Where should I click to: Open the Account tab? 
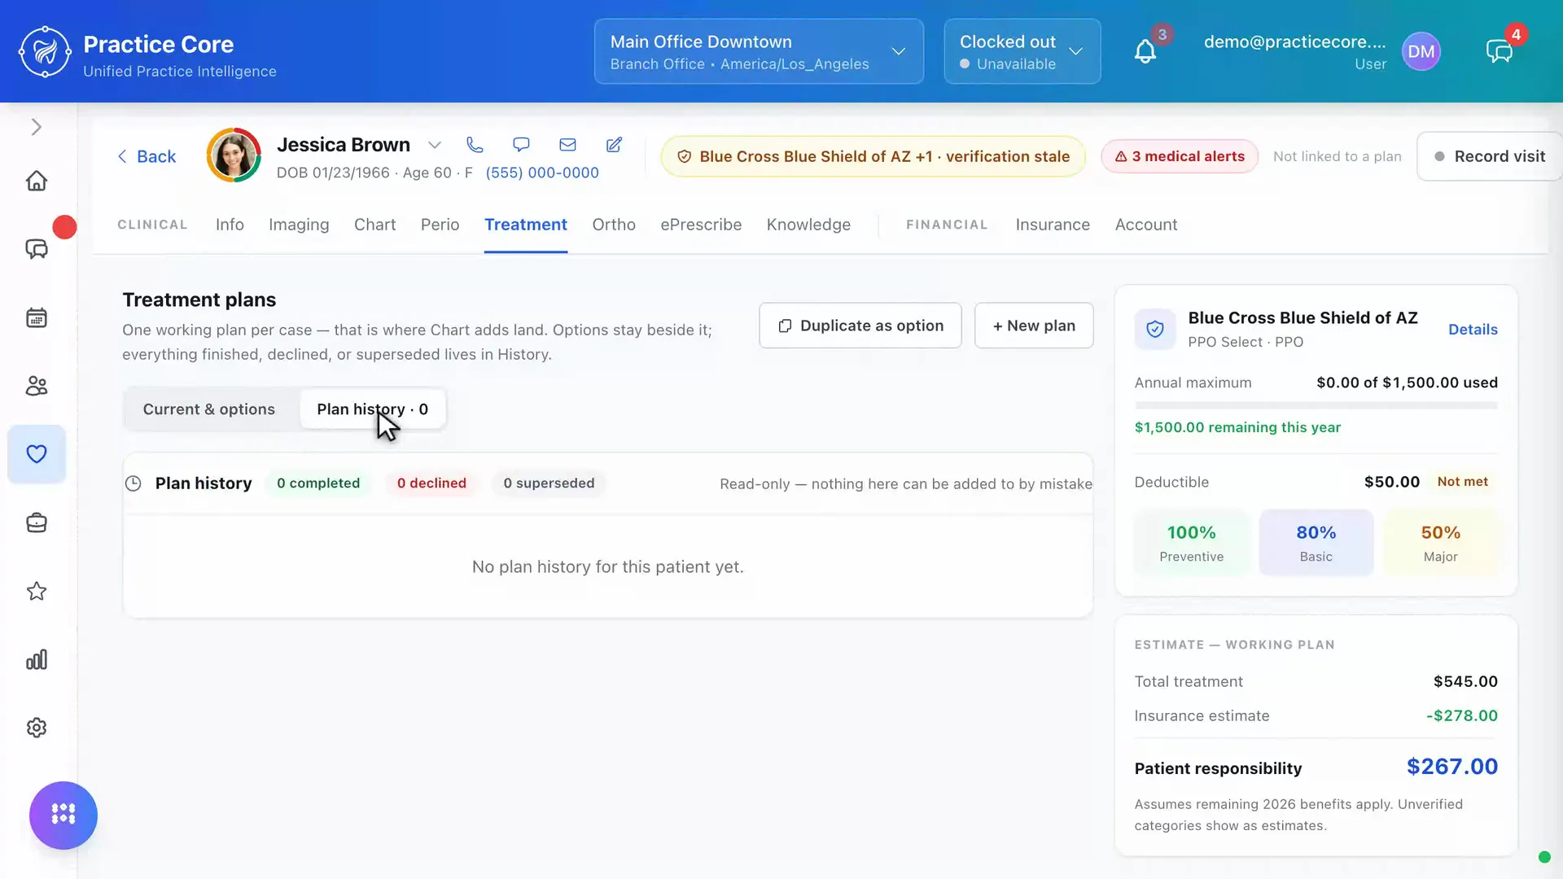(1146, 225)
